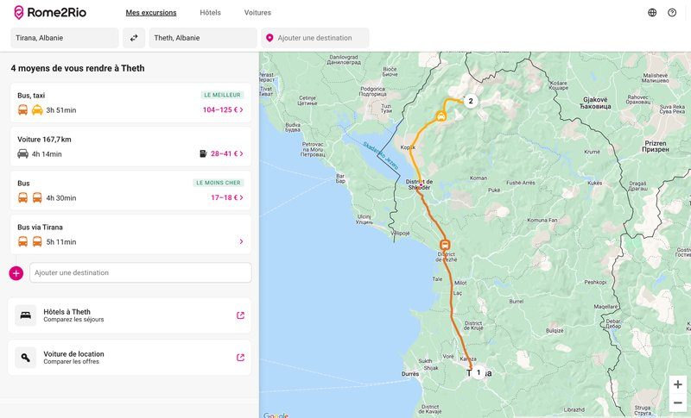Viewport: 691px width, 418px height.
Task: Click the Peshkopi label on the map
Action: coord(595,282)
